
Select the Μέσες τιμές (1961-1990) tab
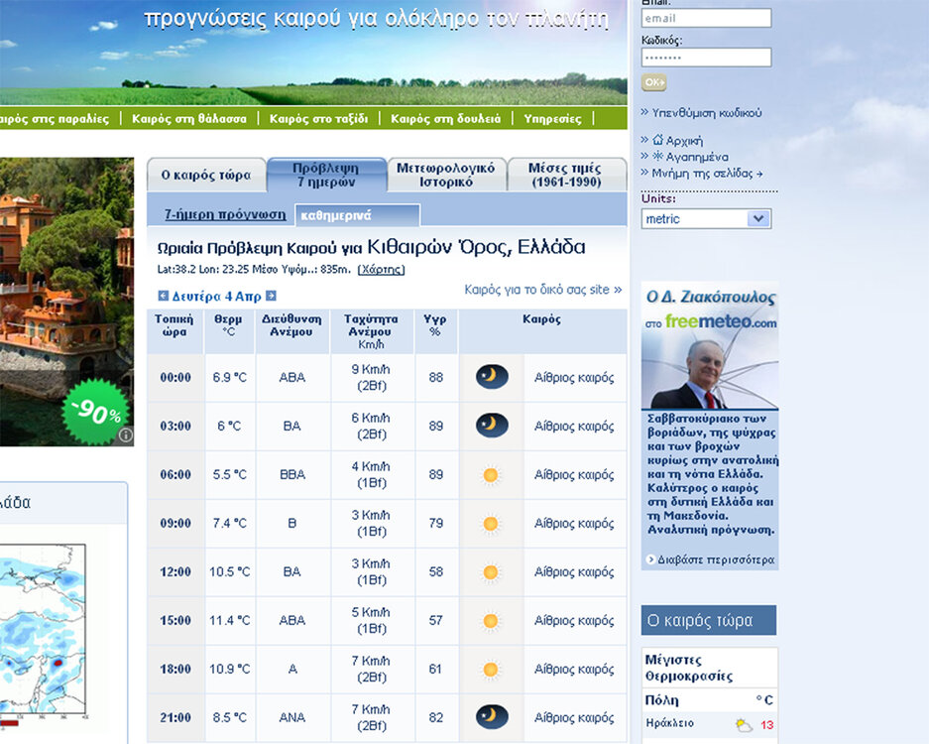(x=566, y=175)
